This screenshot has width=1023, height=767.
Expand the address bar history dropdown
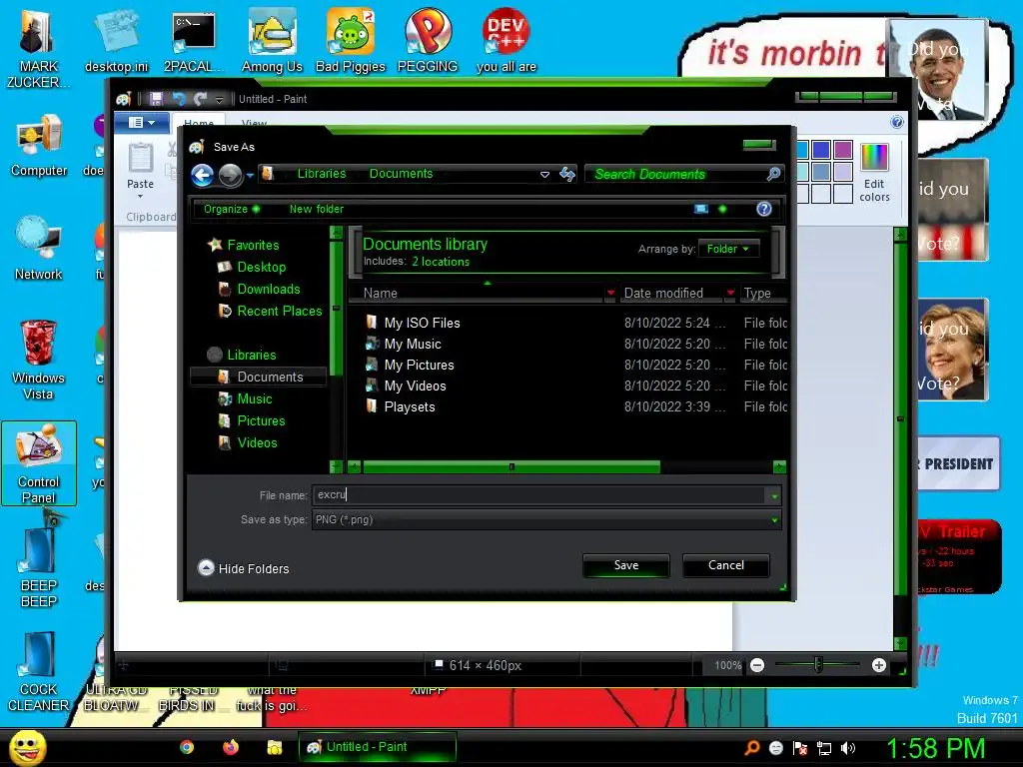pos(544,174)
